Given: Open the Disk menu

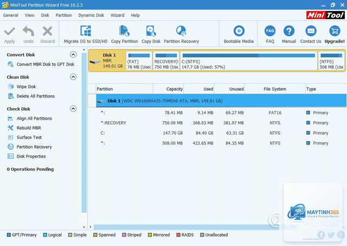Looking at the screenshot, I should click(x=45, y=15).
